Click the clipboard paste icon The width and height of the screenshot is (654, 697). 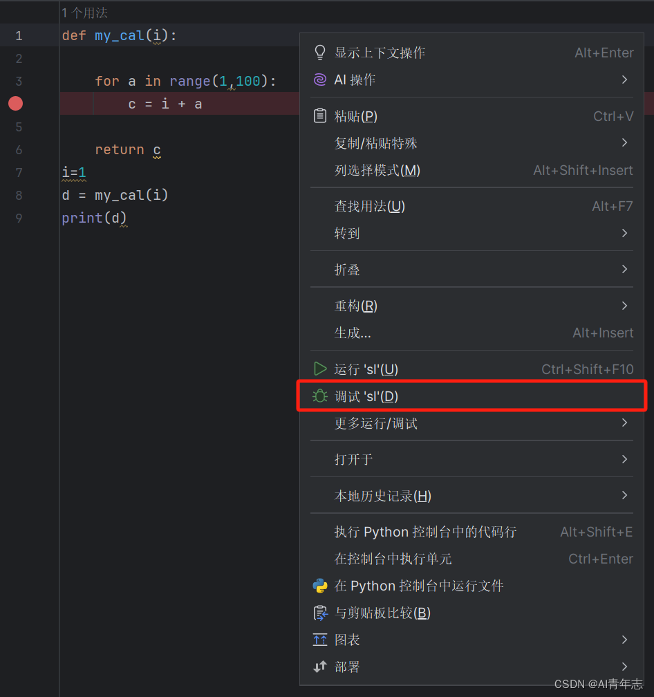320,116
